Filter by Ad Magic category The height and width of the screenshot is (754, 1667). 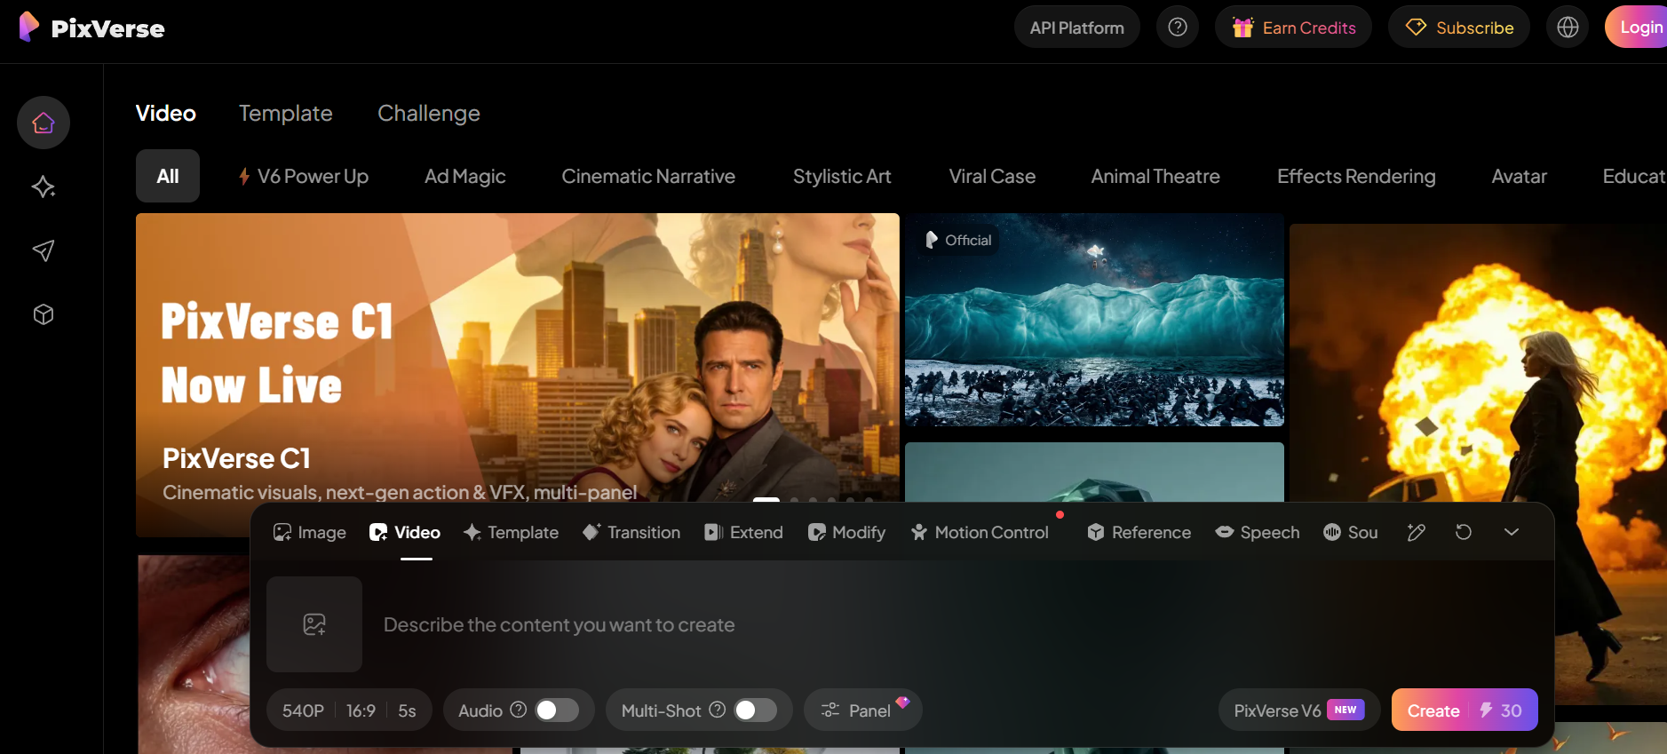(465, 176)
